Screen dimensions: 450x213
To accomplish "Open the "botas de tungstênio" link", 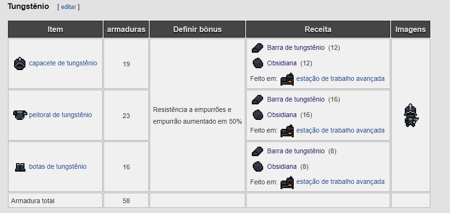I will 57,166.
